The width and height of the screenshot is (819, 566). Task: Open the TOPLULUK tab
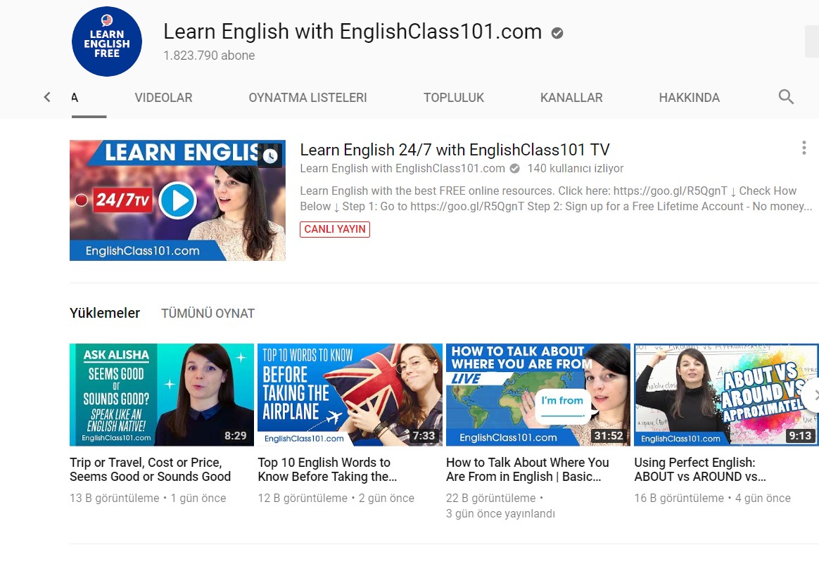[453, 98]
